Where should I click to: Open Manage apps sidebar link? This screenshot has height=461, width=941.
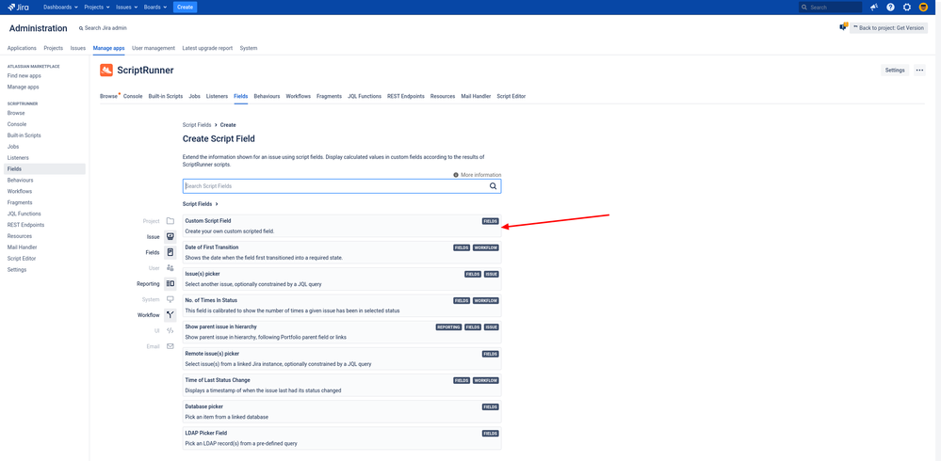pyautogui.click(x=23, y=87)
